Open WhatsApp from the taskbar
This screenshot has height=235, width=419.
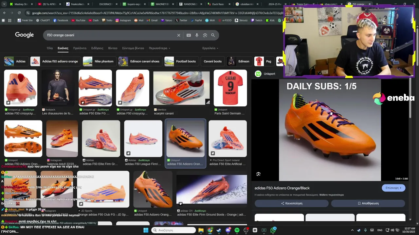[273, 230]
